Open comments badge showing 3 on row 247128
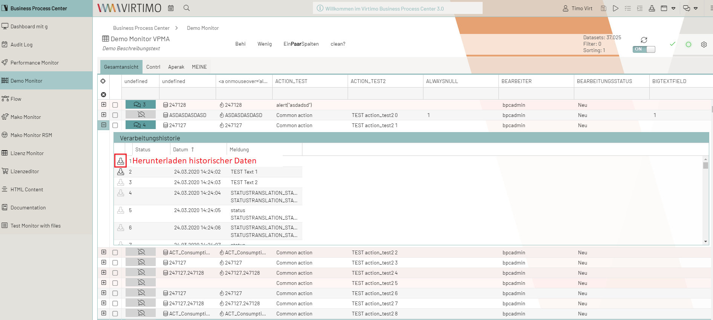 [x=140, y=105]
